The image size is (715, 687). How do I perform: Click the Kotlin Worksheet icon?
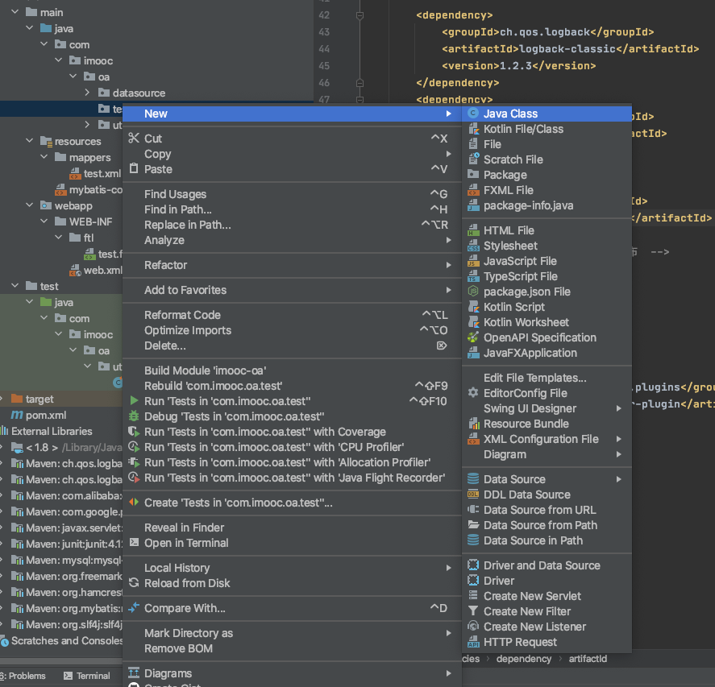click(473, 322)
